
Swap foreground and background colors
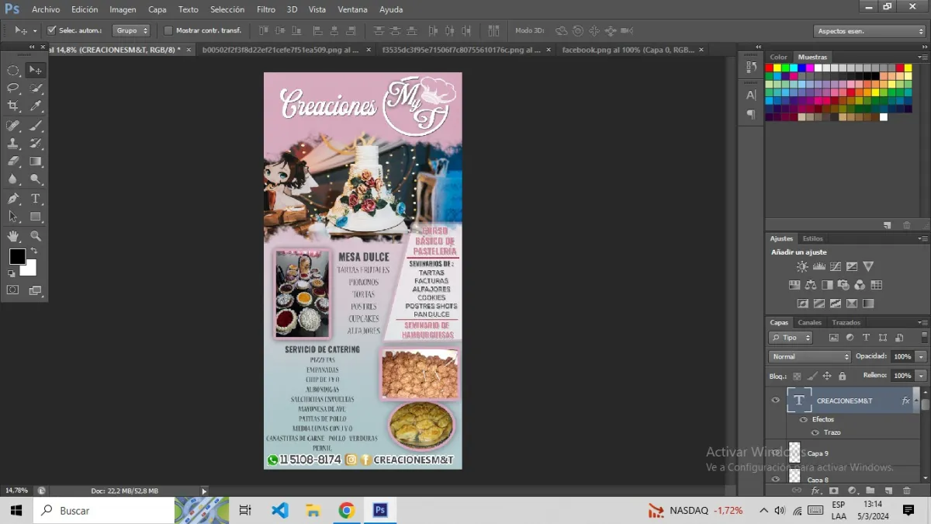point(33,252)
